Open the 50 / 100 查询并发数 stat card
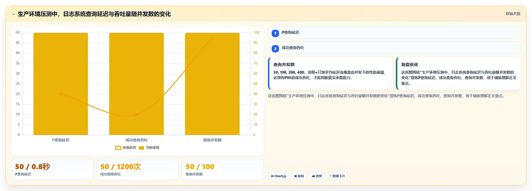This screenshot has height=191, width=532. (x=223, y=169)
